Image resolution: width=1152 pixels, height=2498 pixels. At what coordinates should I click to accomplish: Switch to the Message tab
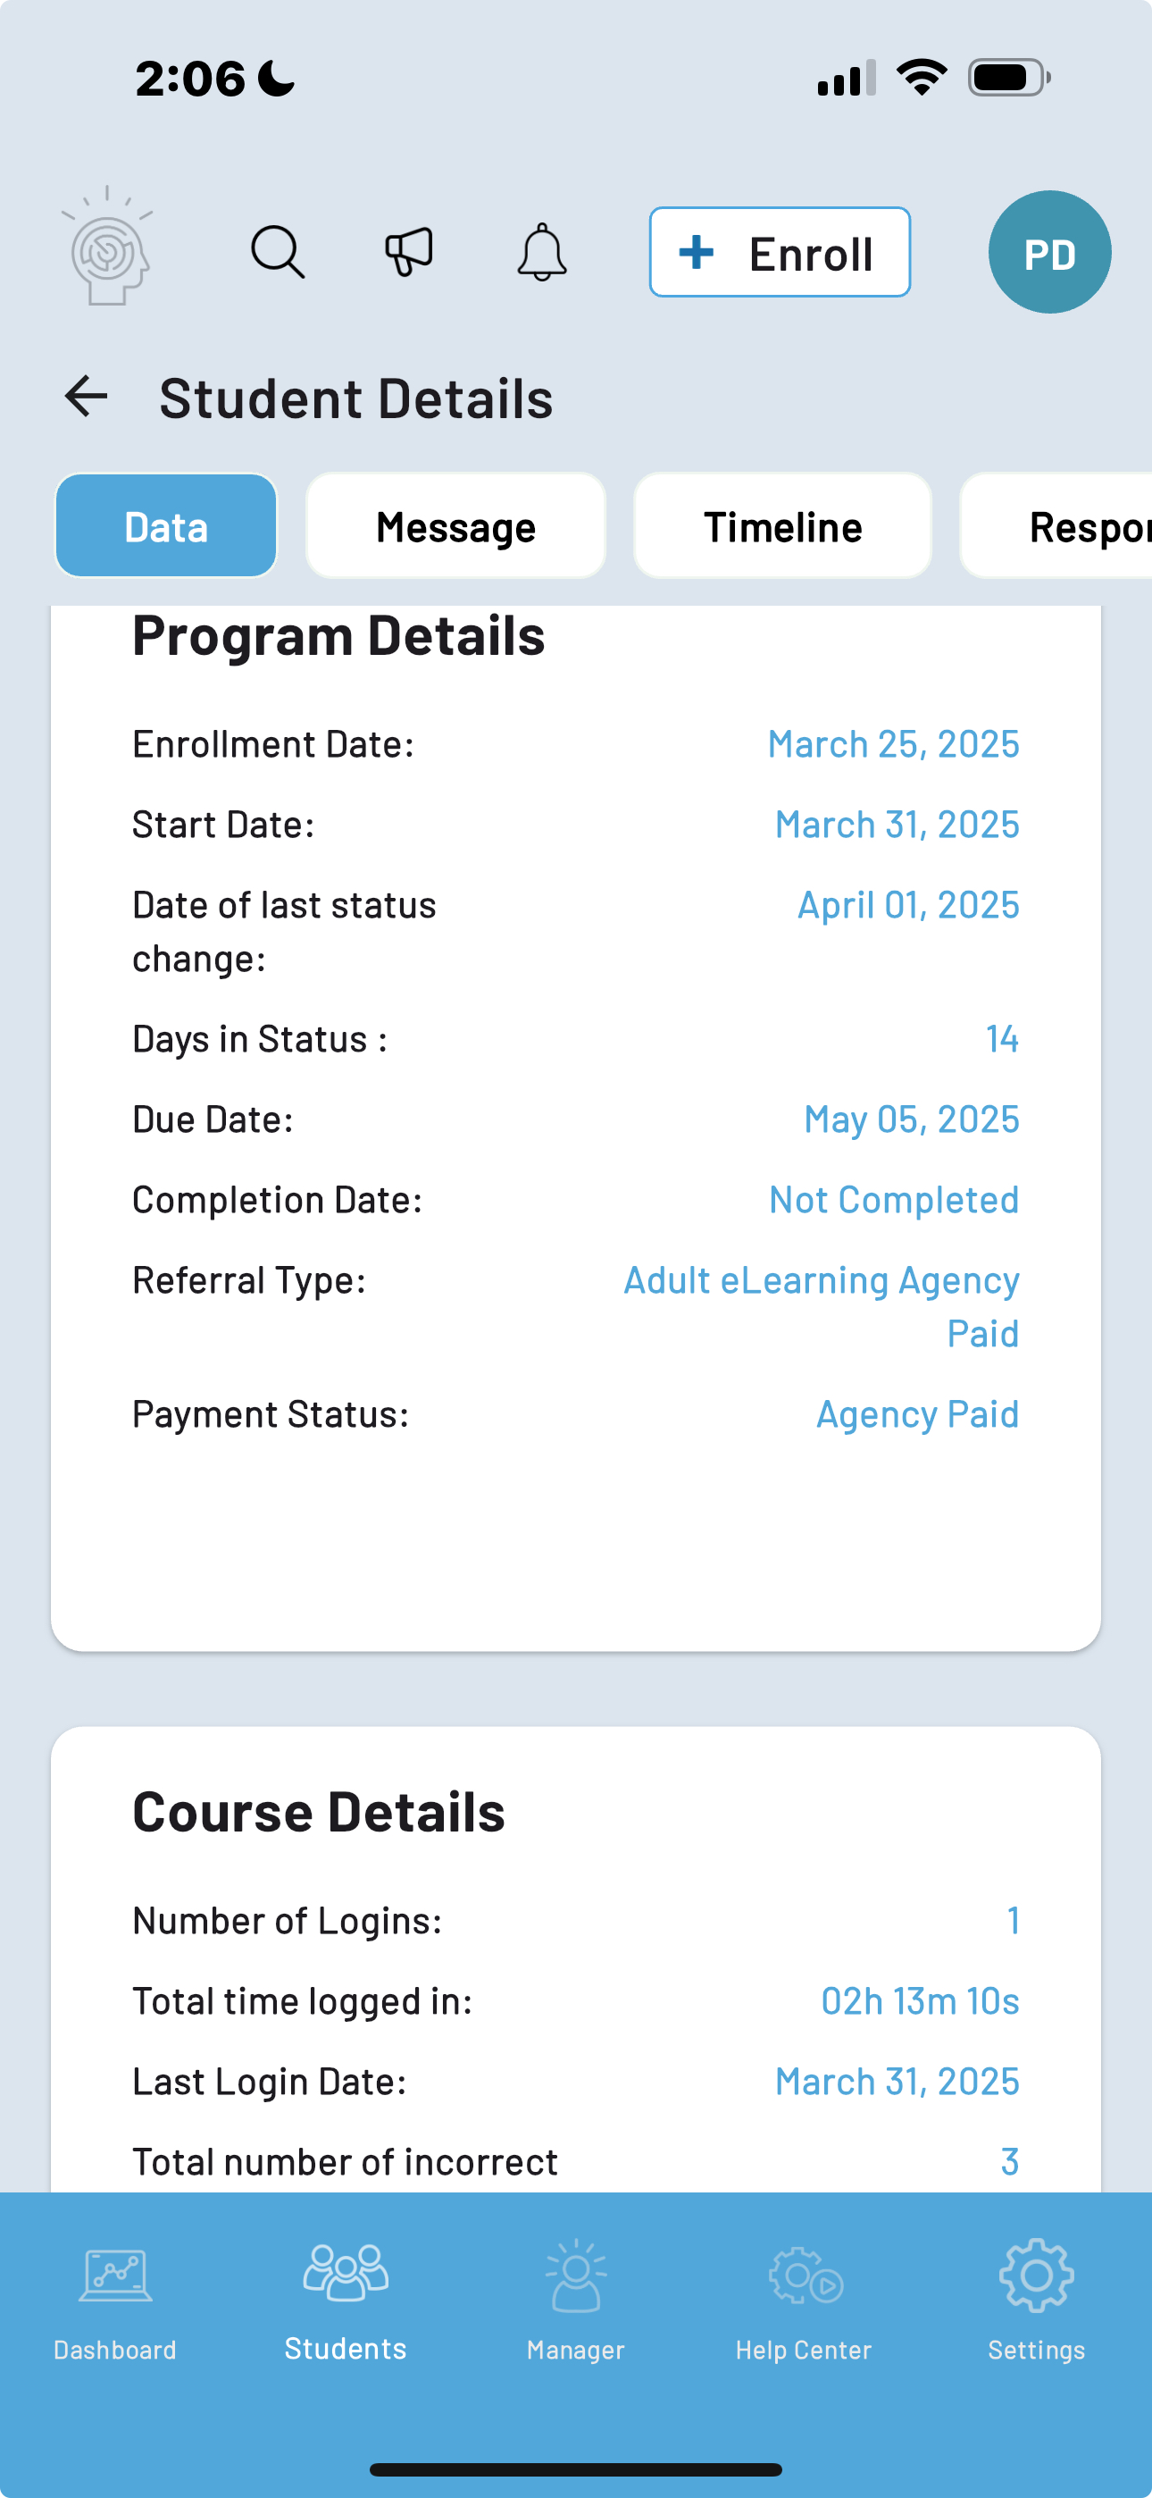pyautogui.click(x=455, y=526)
